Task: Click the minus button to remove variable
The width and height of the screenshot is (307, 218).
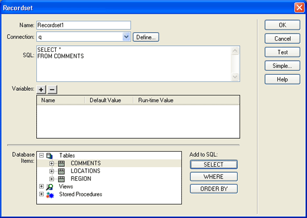Action: (52, 90)
